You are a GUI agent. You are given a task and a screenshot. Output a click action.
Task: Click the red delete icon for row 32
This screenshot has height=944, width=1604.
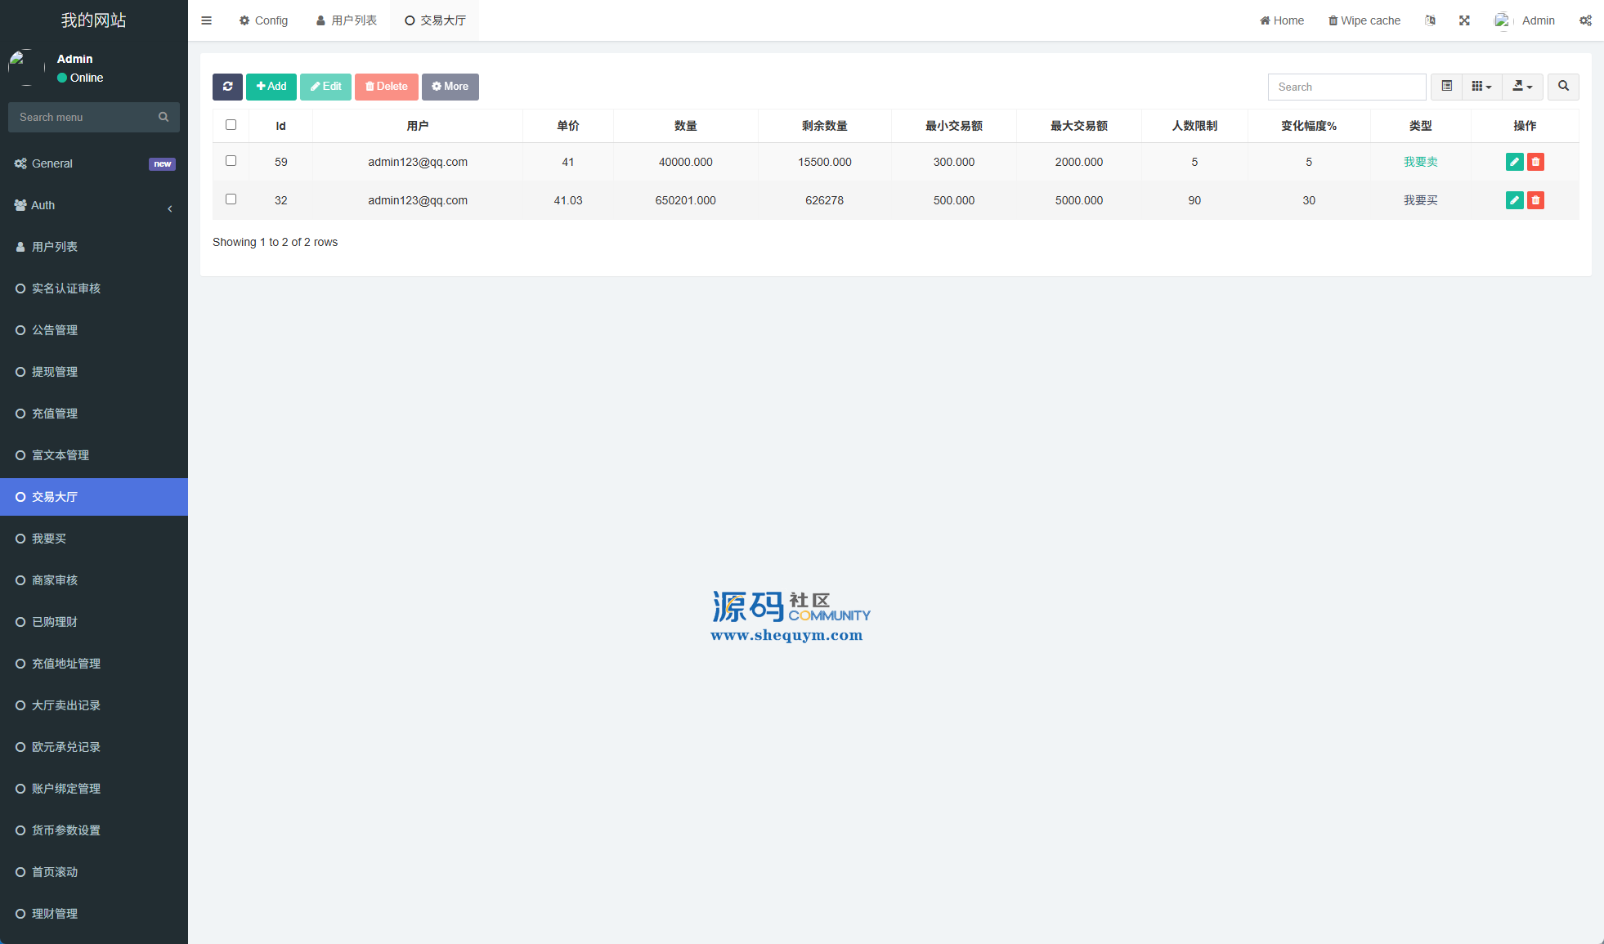click(x=1535, y=200)
